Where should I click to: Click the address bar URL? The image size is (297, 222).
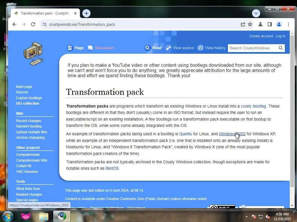click(82, 24)
